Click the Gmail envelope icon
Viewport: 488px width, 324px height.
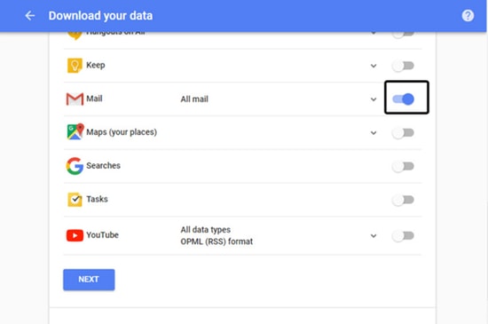pos(75,99)
